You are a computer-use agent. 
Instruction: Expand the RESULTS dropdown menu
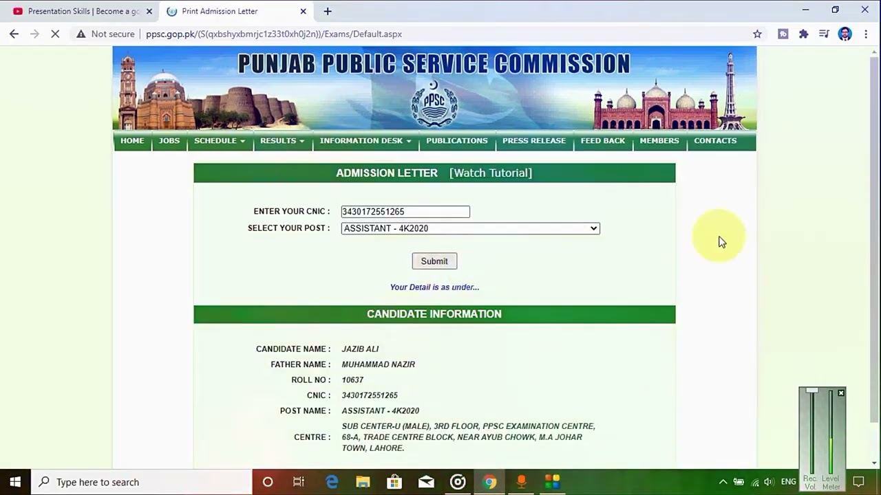(282, 140)
